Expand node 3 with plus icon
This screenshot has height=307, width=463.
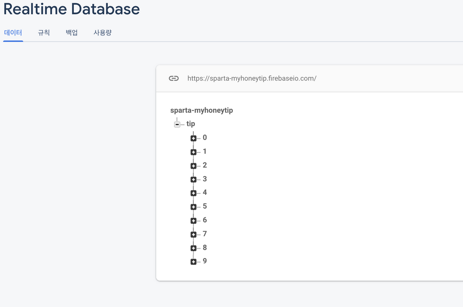point(194,179)
